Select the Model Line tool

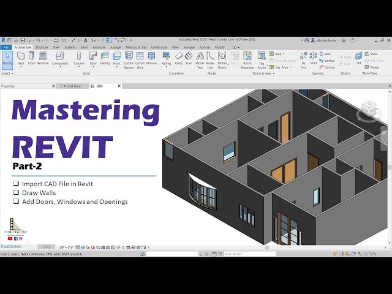tap(210, 60)
